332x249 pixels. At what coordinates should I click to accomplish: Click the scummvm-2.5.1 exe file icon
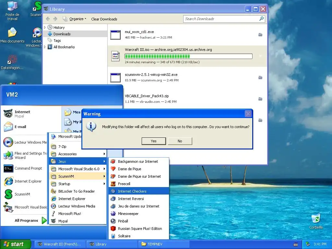point(116,77)
